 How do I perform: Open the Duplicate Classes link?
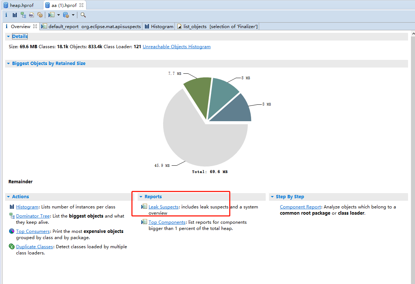click(x=34, y=246)
